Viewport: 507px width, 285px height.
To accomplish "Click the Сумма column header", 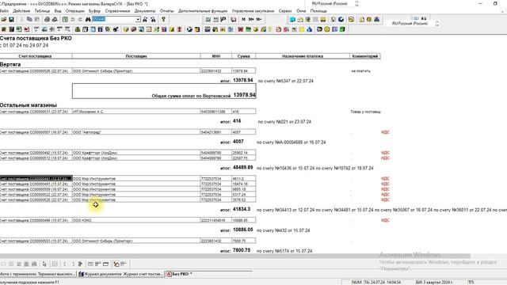I will tap(243, 56).
